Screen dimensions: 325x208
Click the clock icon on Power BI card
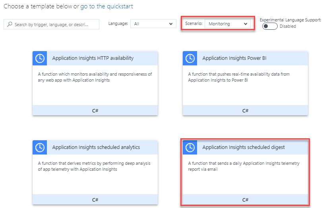coord(190,58)
